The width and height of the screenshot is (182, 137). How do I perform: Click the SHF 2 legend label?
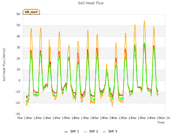click(94, 131)
